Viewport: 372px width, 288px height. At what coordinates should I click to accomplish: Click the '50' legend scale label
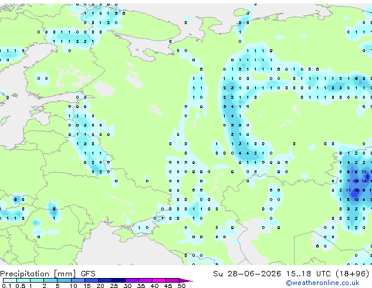pos(182,286)
